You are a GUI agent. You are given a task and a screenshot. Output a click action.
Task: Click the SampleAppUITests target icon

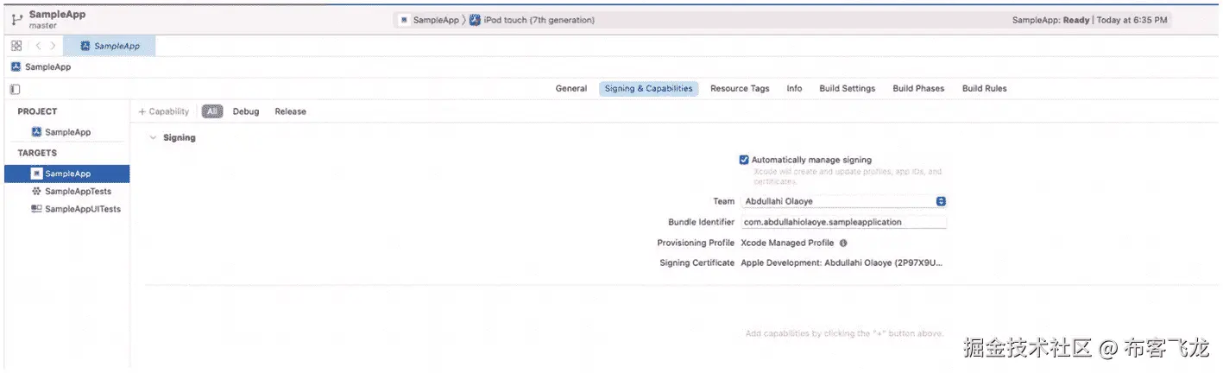(x=36, y=209)
